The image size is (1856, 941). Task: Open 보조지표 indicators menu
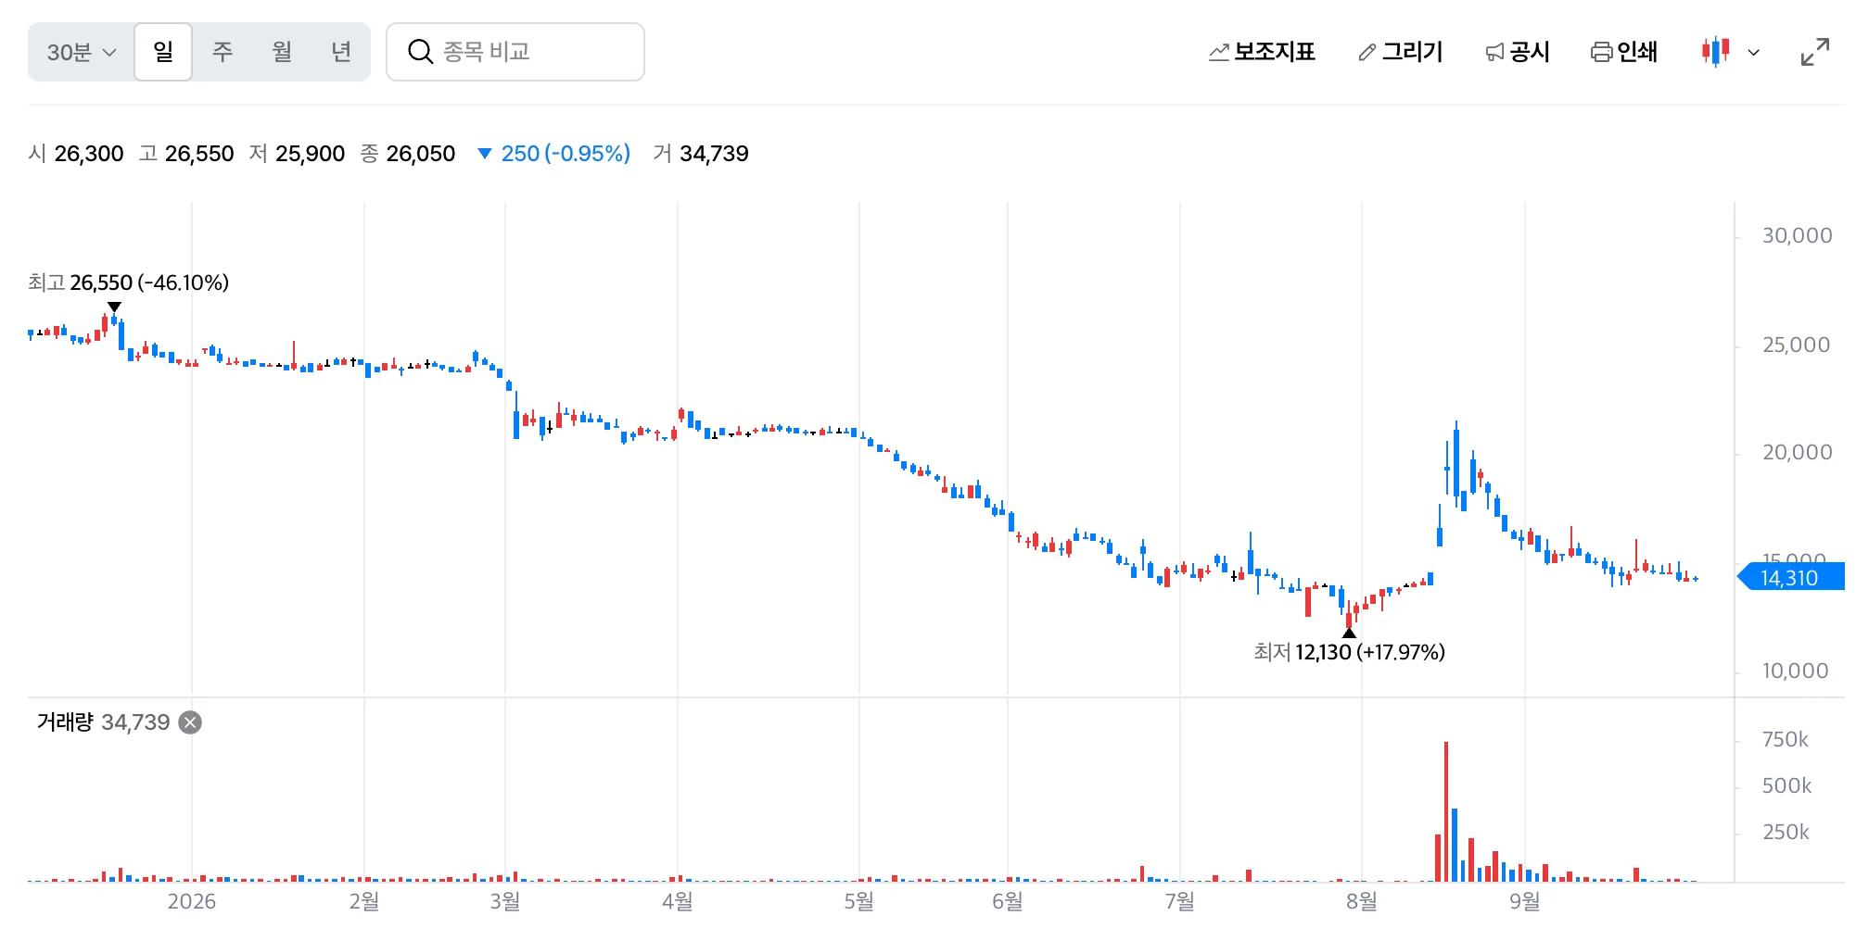click(1262, 52)
